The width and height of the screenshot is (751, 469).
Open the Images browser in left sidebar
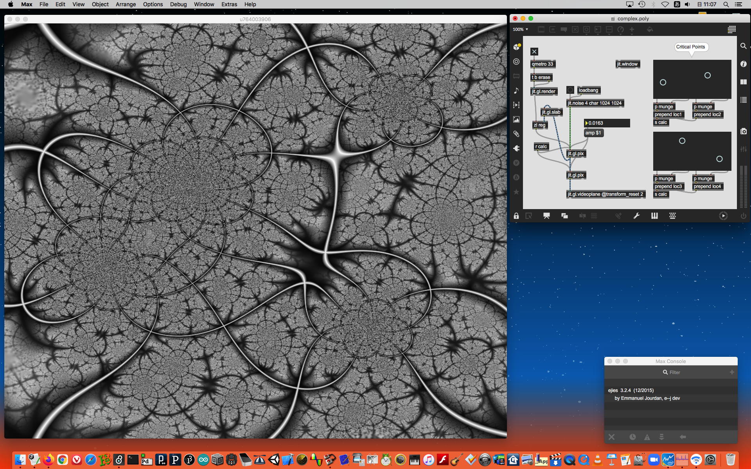(516, 120)
